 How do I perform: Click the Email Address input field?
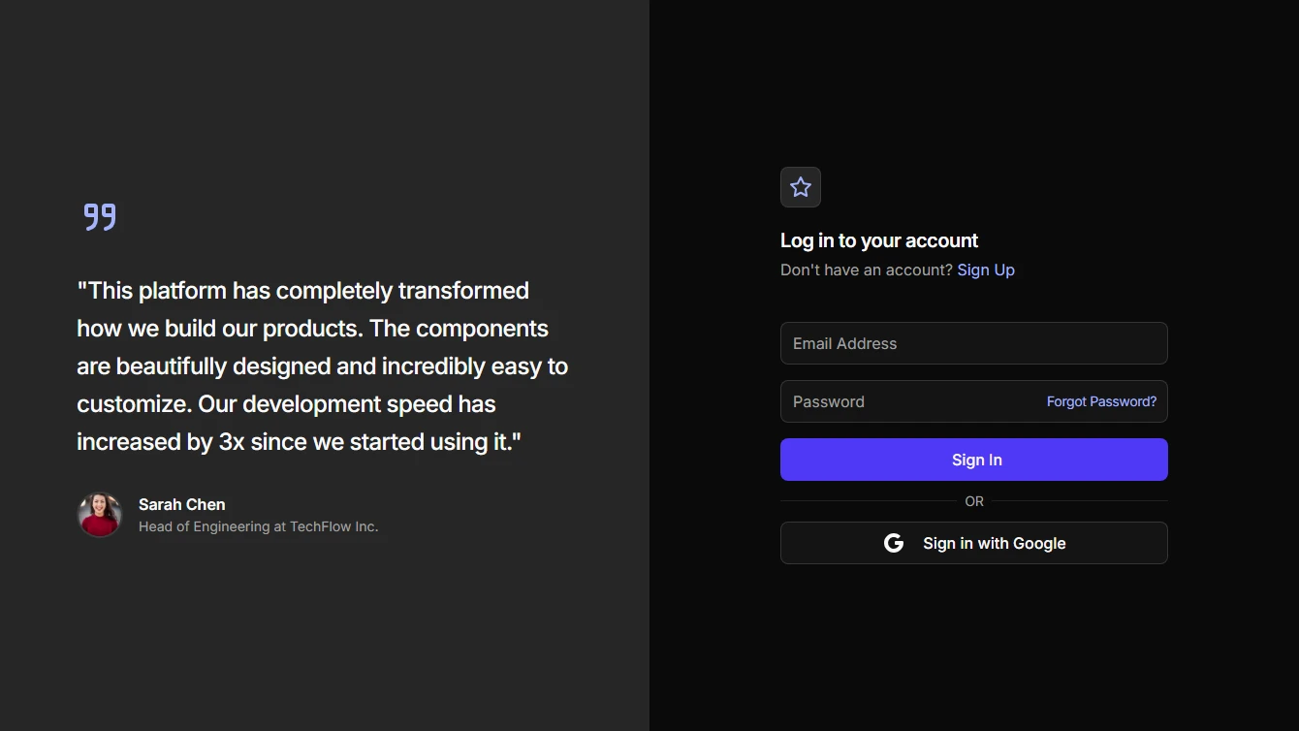click(x=973, y=343)
